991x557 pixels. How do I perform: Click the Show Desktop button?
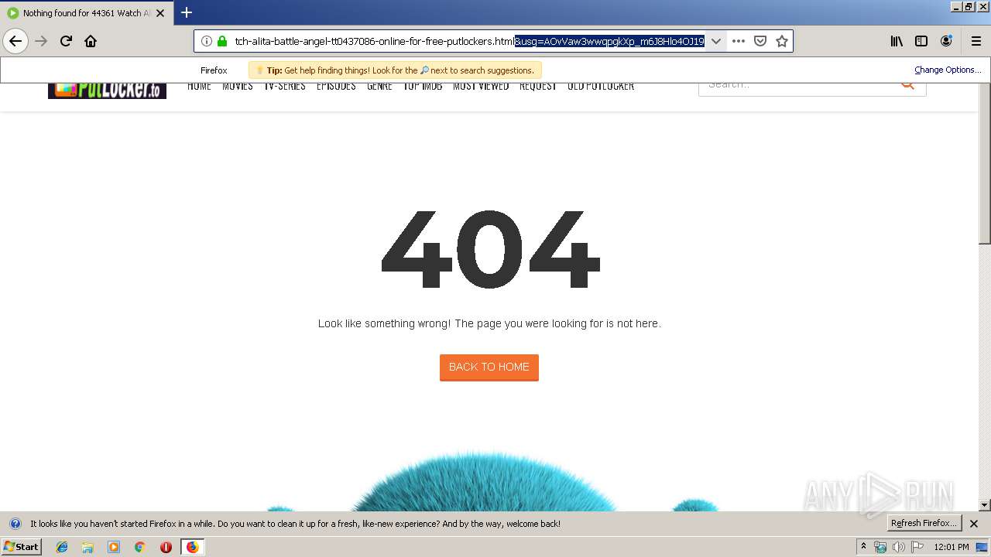click(x=983, y=547)
